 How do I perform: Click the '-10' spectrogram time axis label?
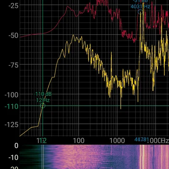tap(14, 158)
